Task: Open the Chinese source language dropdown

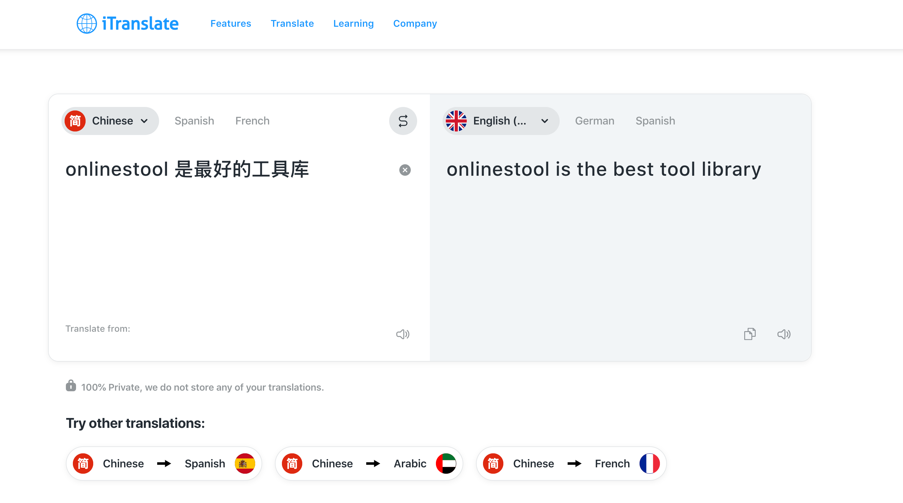Action: tap(110, 121)
